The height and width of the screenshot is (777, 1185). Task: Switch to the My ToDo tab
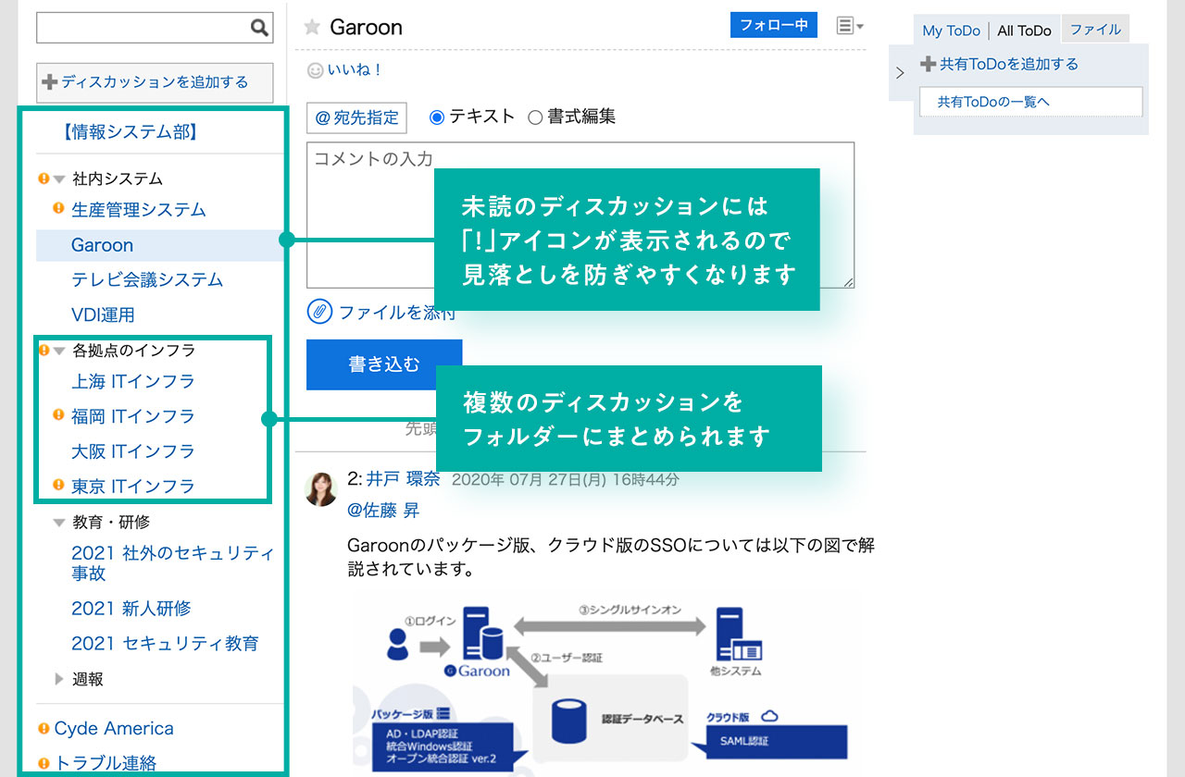point(951,31)
